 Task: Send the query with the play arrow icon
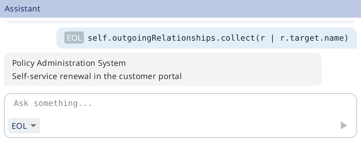tap(344, 125)
